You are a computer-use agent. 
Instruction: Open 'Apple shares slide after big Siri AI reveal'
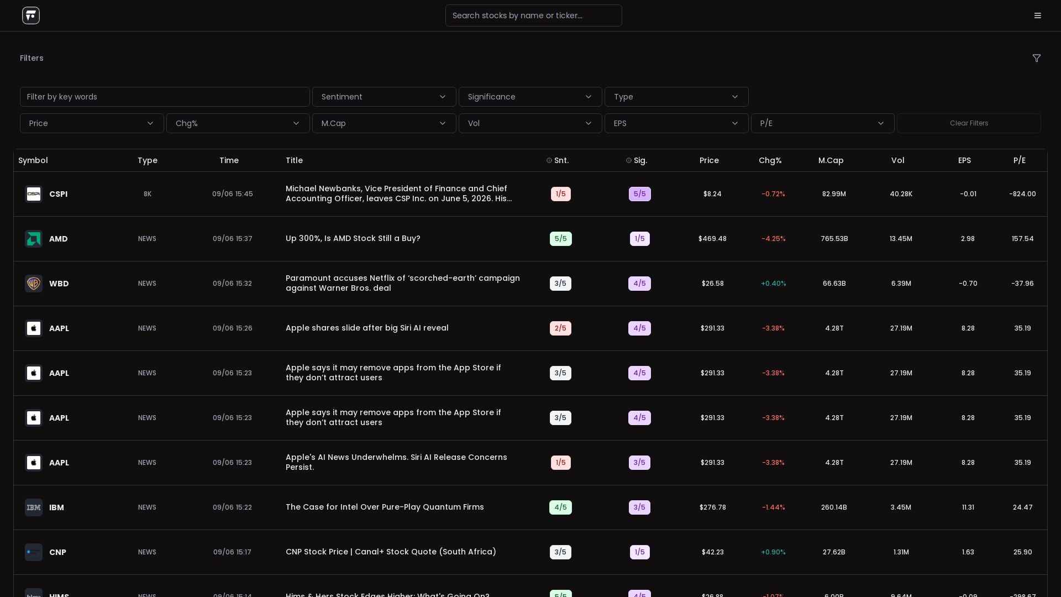coord(367,328)
